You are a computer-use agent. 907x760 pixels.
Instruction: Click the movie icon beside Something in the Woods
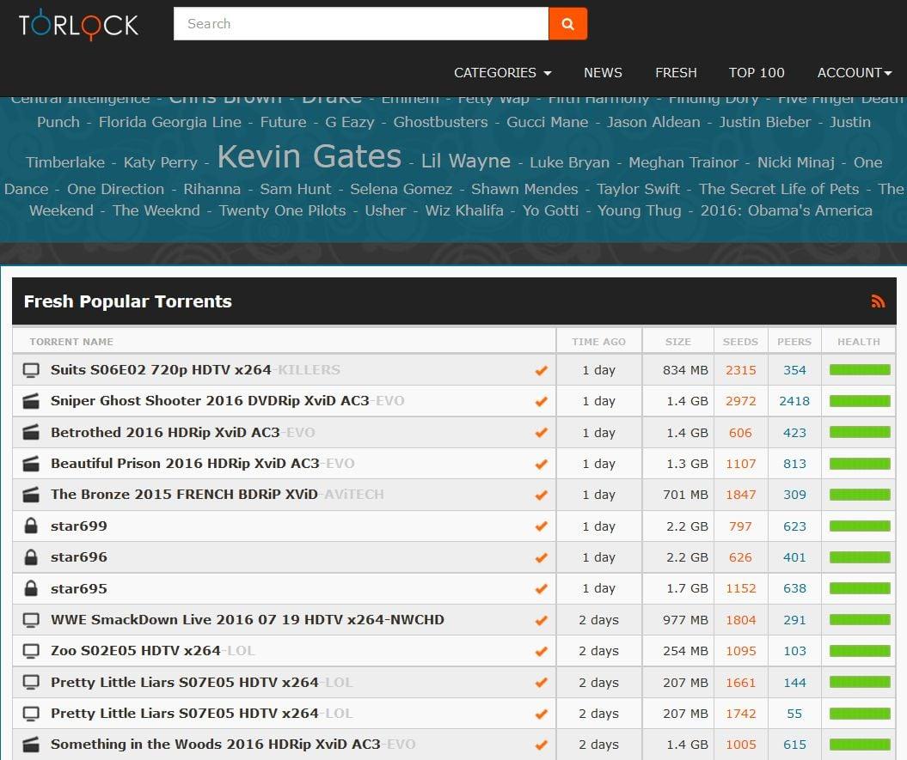pyautogui.click(x=31, y=745)
